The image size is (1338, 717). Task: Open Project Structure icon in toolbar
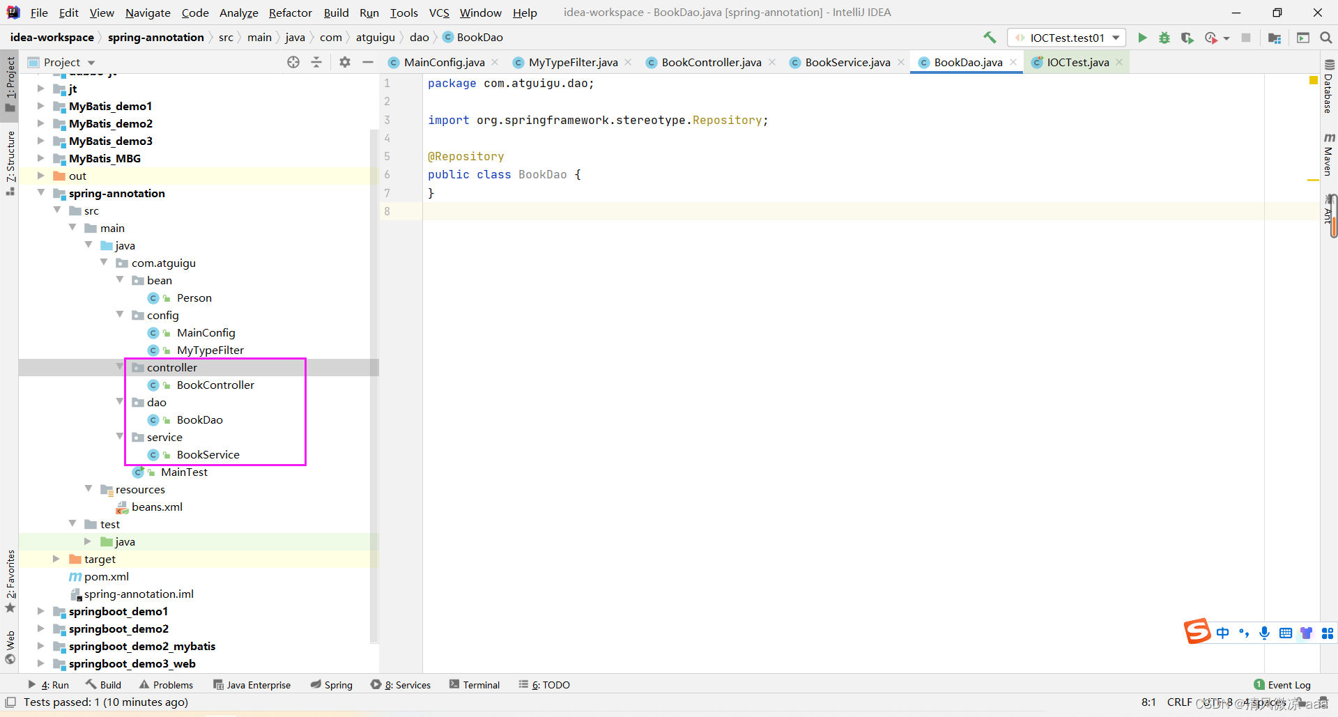pos(1275,38)
